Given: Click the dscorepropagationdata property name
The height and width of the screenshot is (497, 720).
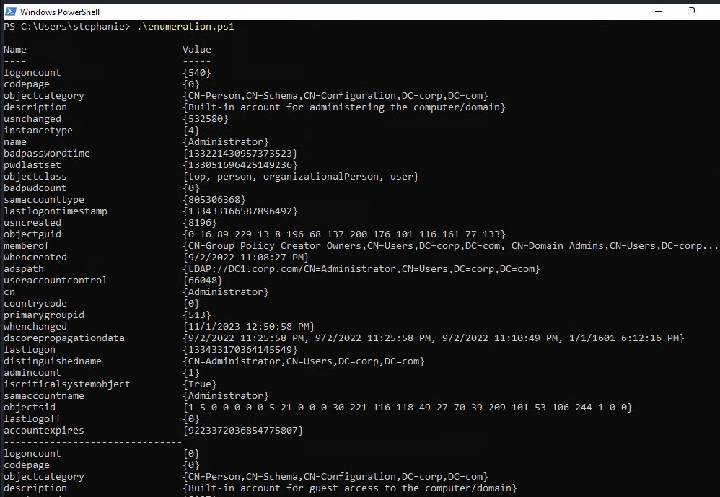Looking at the screenshot, I should point(64,338).
